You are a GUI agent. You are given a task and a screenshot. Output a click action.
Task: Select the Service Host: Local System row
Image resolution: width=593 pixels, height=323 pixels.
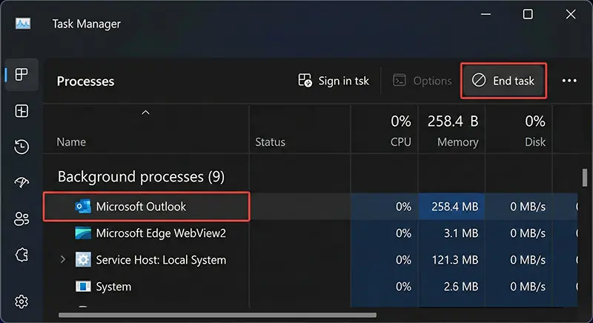point(310,260)
